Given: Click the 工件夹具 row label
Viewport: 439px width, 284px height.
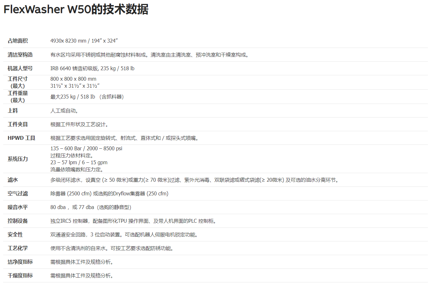Looking at the screenshot, I should pyautogui.click(x=18, y=124).
